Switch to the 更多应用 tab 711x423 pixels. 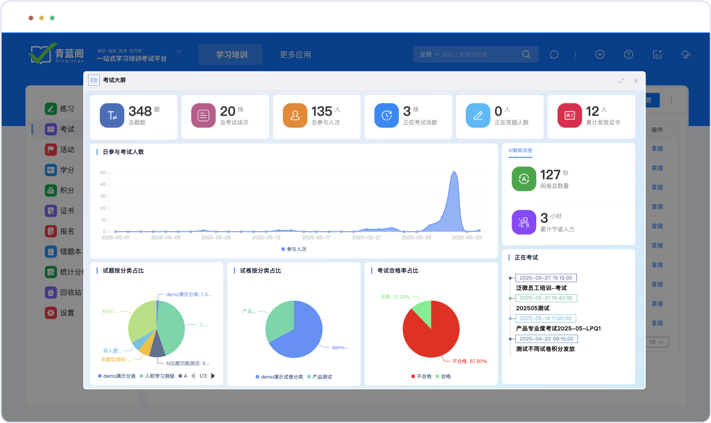[295, 54]
